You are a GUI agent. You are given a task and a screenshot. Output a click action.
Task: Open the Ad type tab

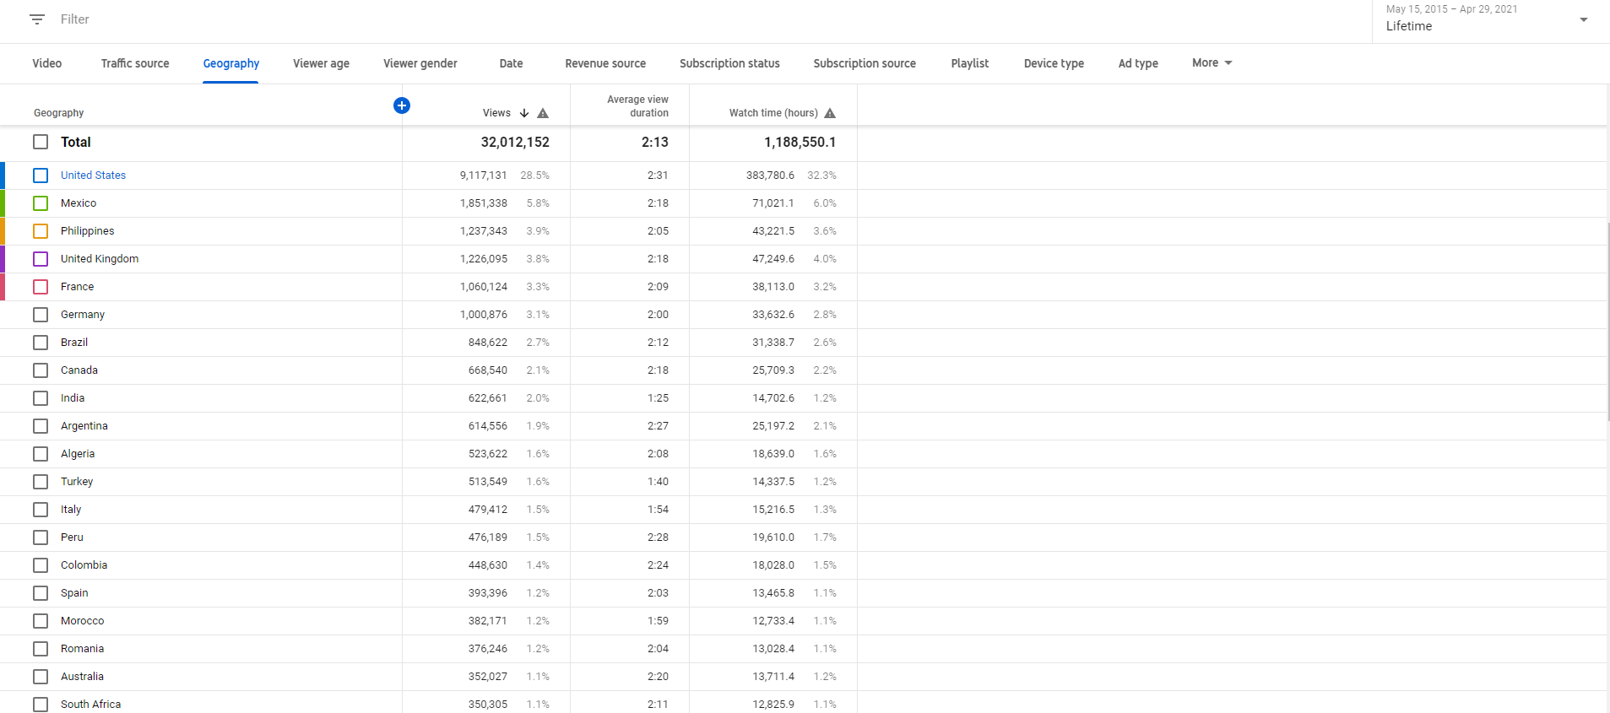(x=1138, y=63)
